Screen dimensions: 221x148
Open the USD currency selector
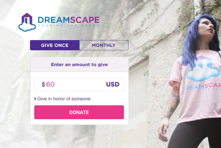pyautogui.click(x=113, y=84)
